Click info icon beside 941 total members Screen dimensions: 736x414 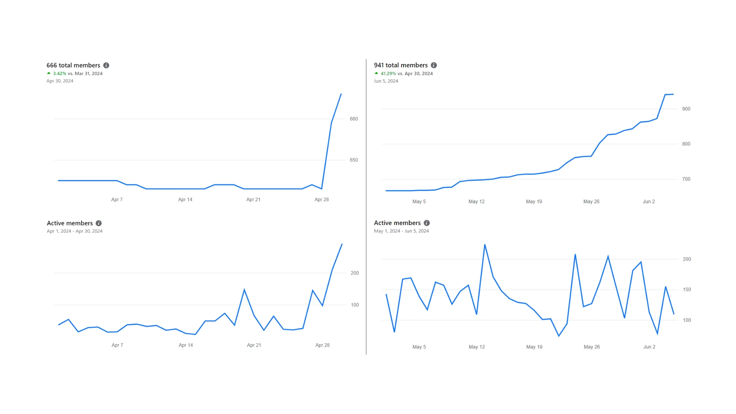434,66
